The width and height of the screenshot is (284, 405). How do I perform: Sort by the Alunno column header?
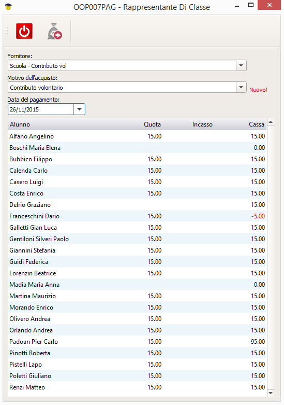20,124
